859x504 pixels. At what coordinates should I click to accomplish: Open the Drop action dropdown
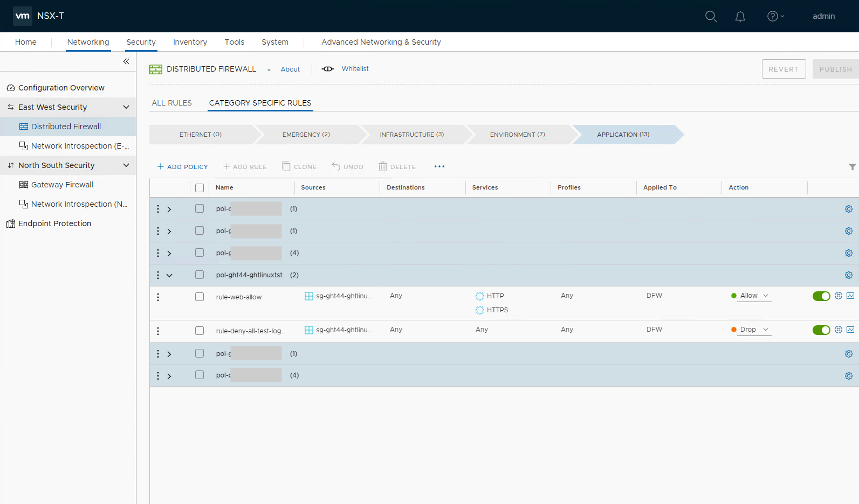tap(753, 330)
